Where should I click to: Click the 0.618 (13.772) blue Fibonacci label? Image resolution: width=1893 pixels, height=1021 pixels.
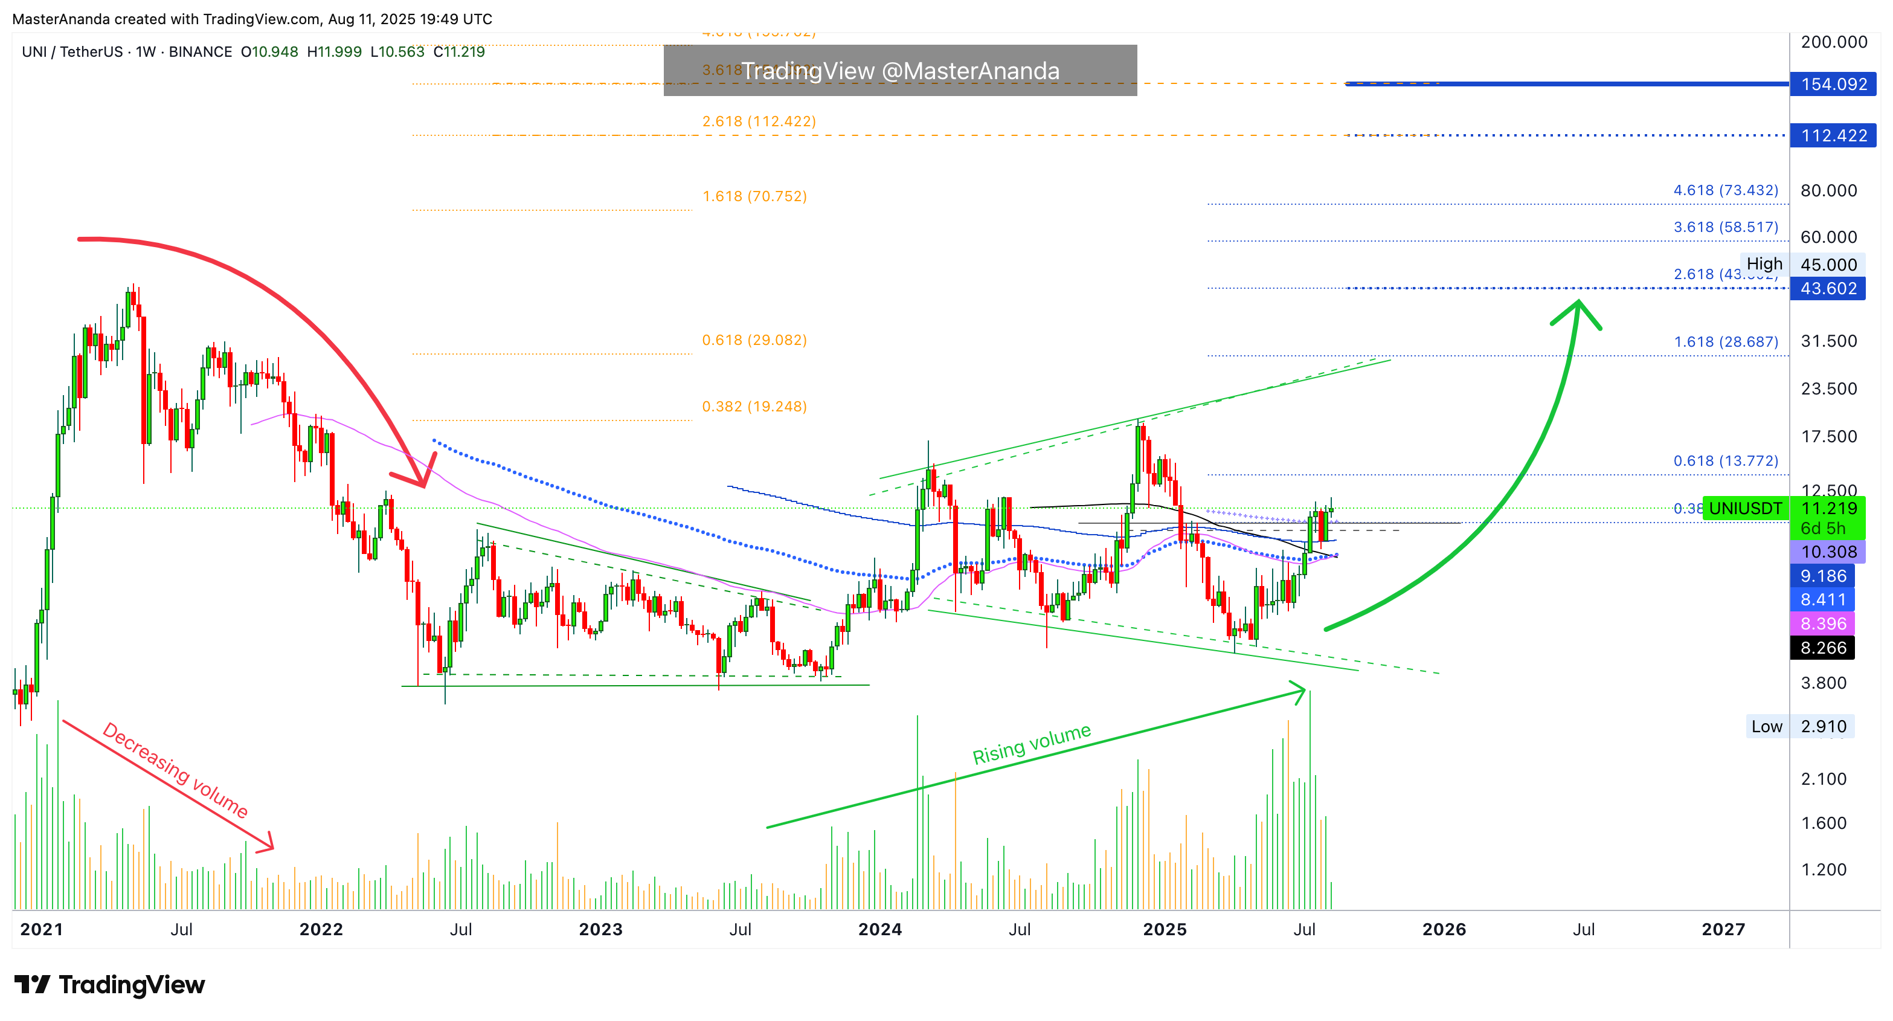(x=1726, y=461)
